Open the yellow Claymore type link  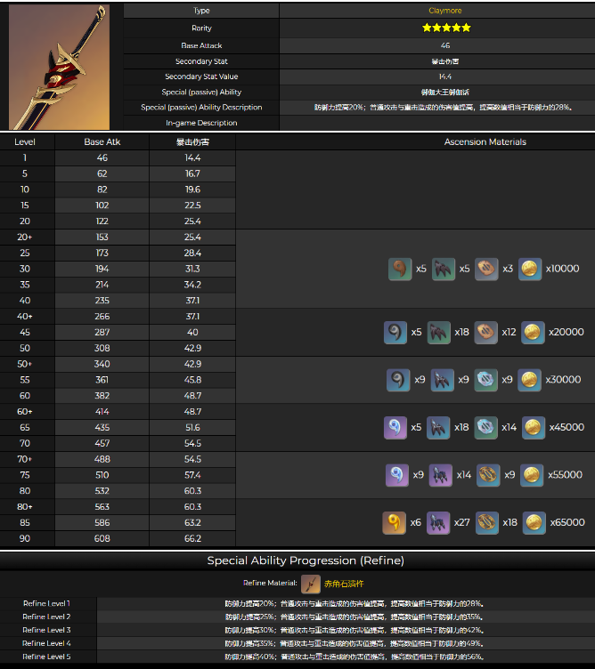pos(444,11)
